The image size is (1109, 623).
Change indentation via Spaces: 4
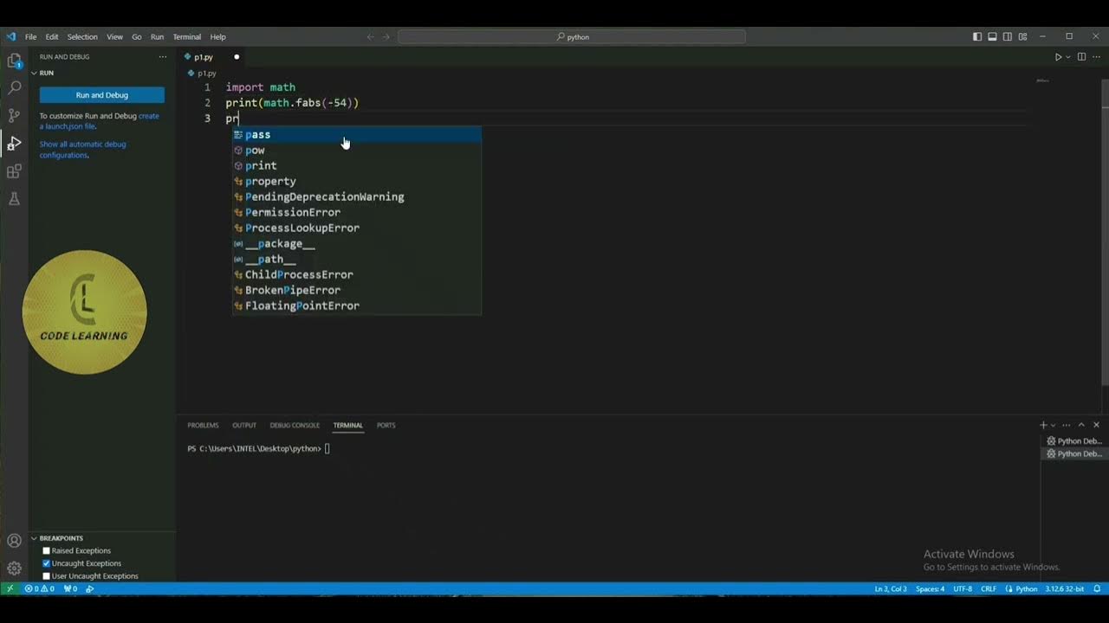pyautogui.click(x=931, y=588)
